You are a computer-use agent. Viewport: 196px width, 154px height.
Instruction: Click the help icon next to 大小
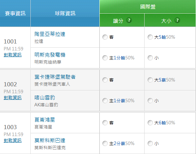click(x=177, y=20)
